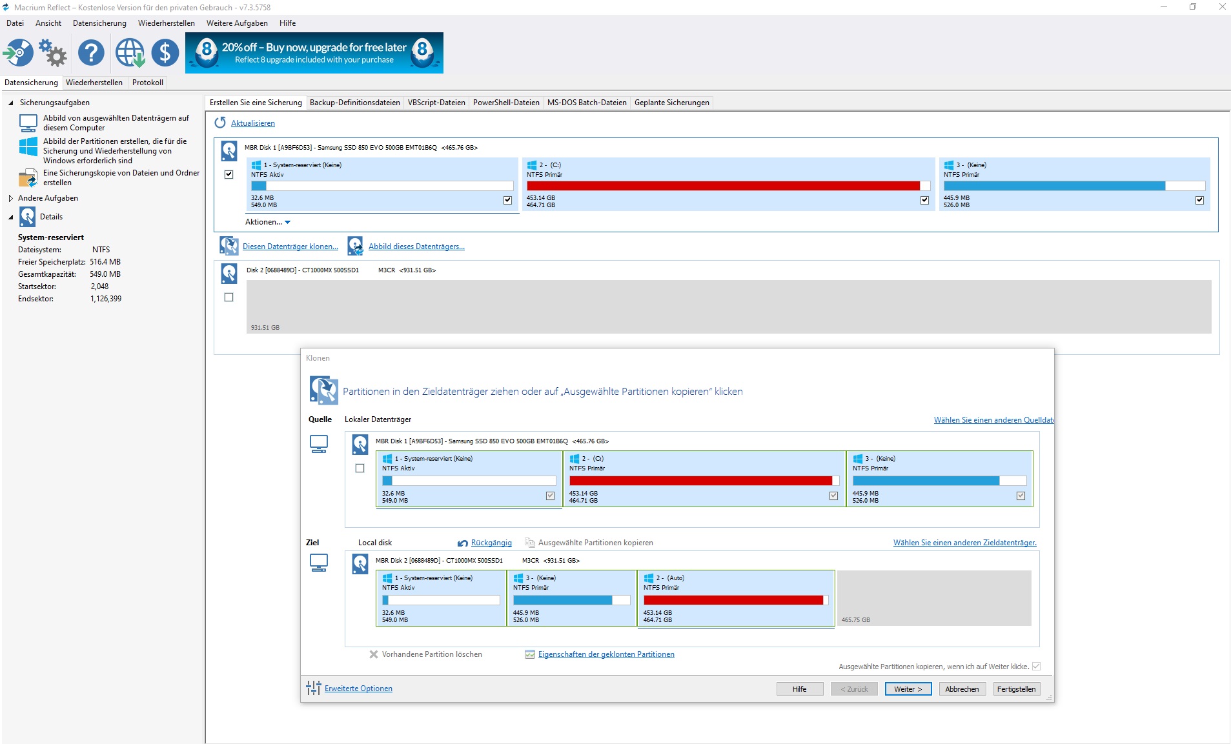Click the Fertigstellen button
The width and height of the screenshot is (1231, 744).
tap(1017, 689)
